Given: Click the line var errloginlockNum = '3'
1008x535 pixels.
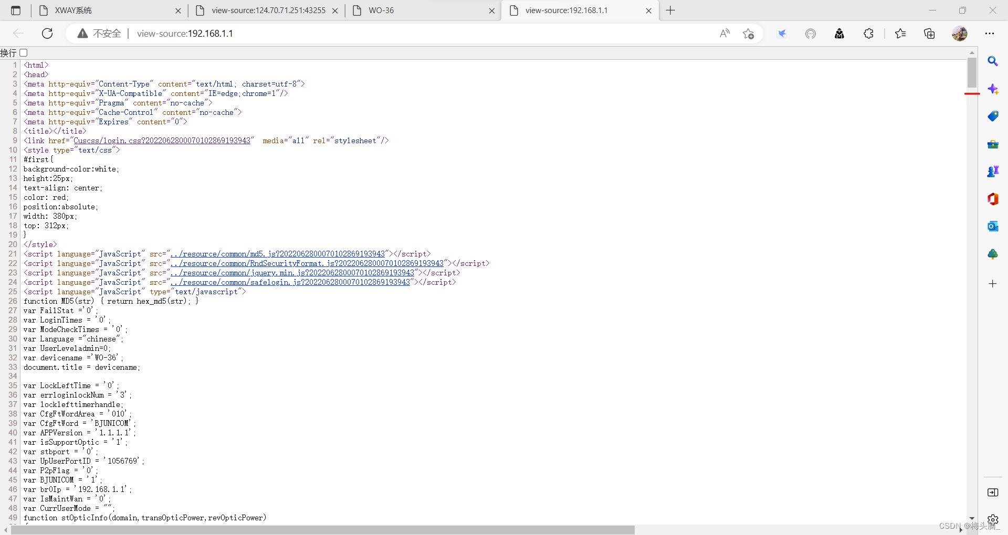Looking at the screenshot, I should coord(77,395).
